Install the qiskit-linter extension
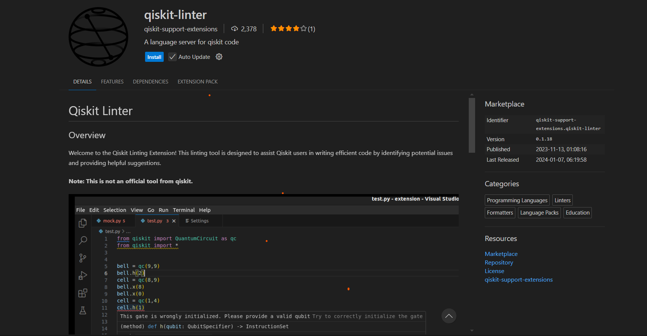 pos(154,57)
